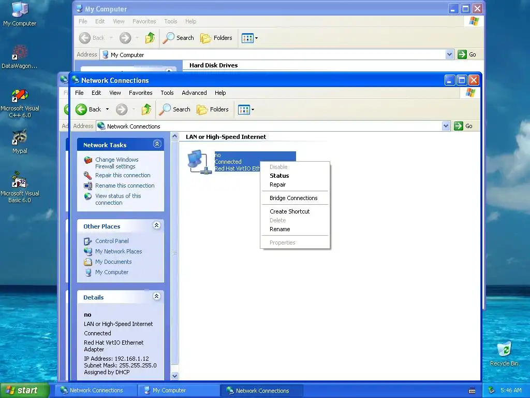The width and height of the screenshot is (530, 398).
Task: Click the Start button
Action: tap(25, 391)
